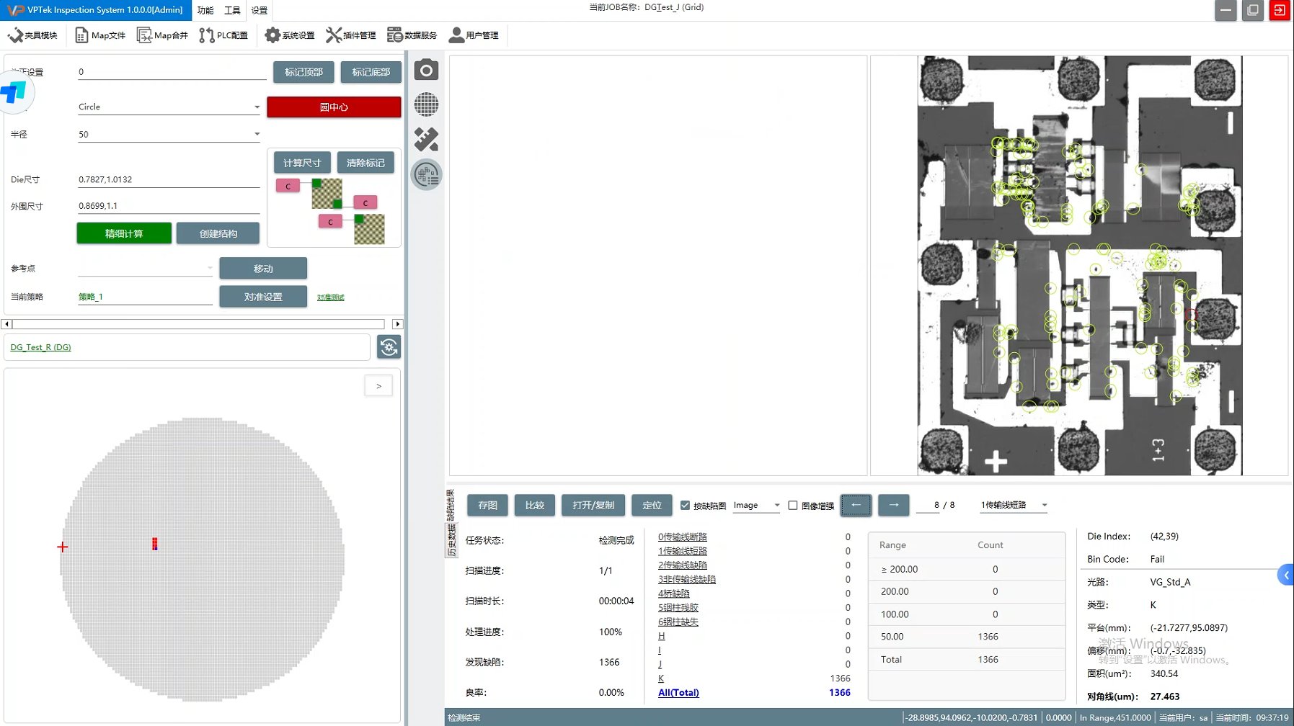Select the wafer grid map icon
The width and height of the screenshot is (1294, 726).
[x=426, y=104]
